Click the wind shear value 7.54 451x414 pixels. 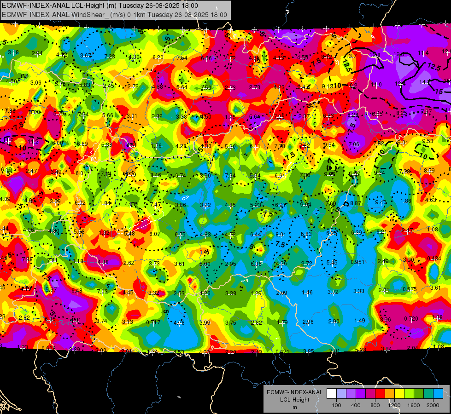182,58
